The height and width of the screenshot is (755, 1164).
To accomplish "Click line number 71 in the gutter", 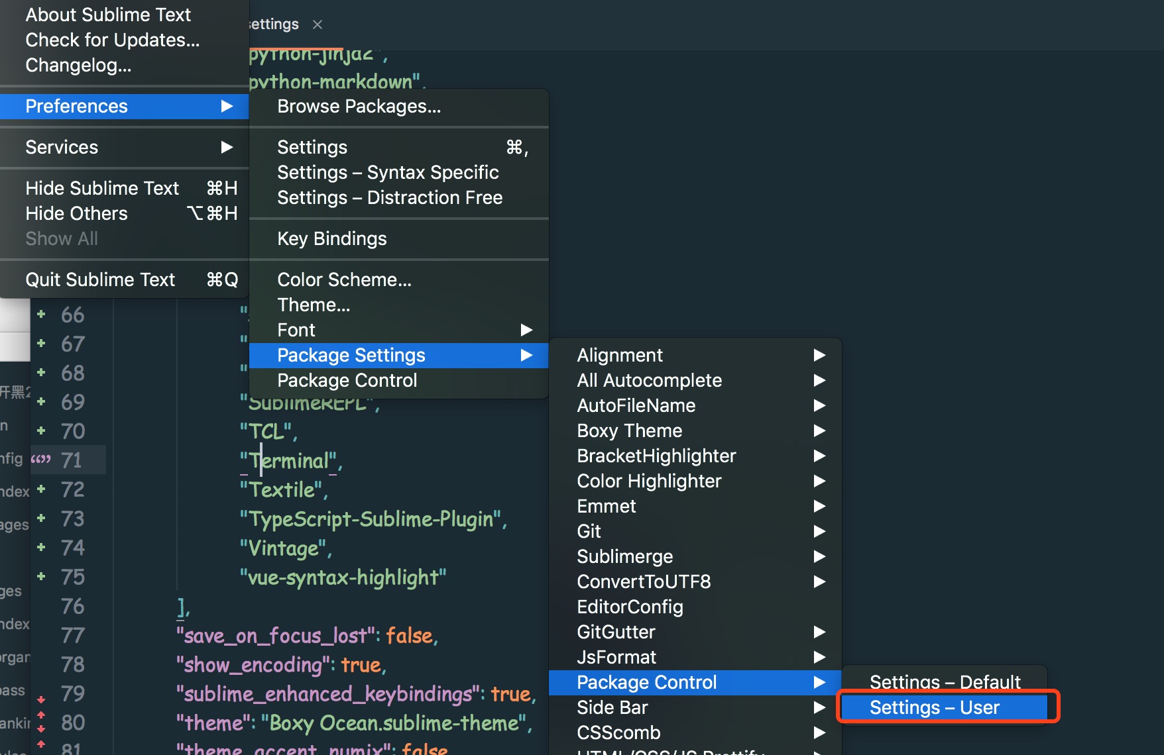I will [x=72, y=460].
